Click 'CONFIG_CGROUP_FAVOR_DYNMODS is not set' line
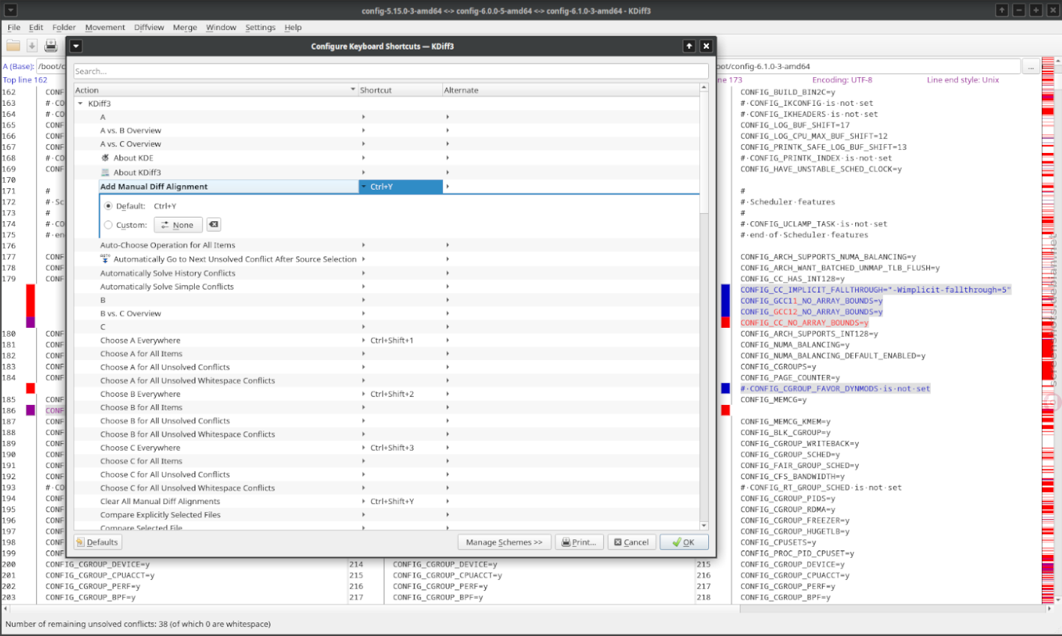1062x636 pixels. pos(835,389)
